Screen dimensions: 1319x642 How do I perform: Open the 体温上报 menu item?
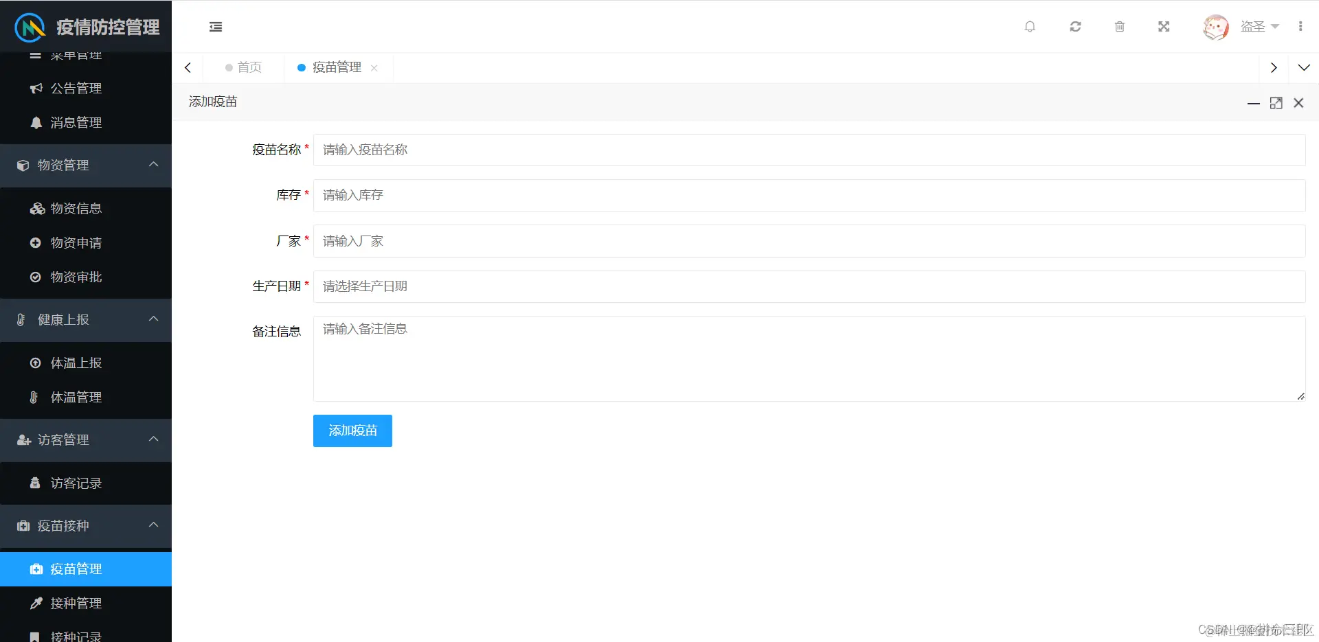[x=86, y=363]
